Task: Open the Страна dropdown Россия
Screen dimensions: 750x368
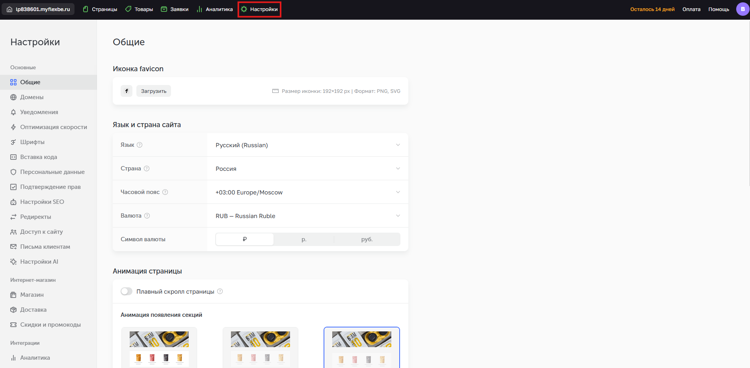Action: [x=307, y=168]
